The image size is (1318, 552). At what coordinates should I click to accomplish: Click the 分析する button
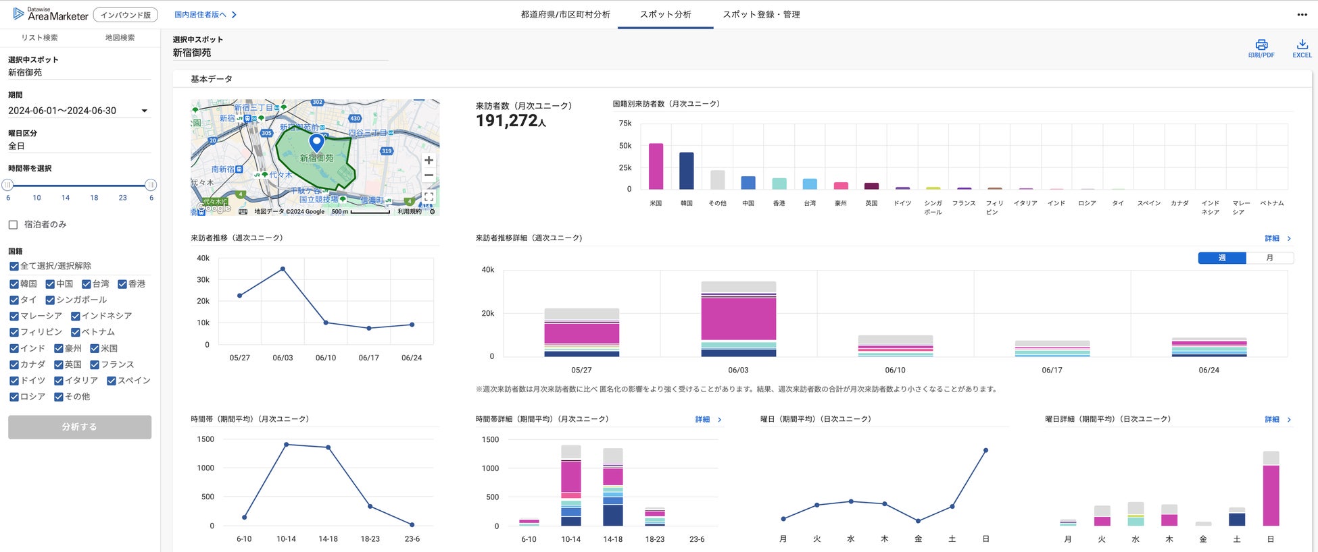pyautogui.click(x=80, y=427)
